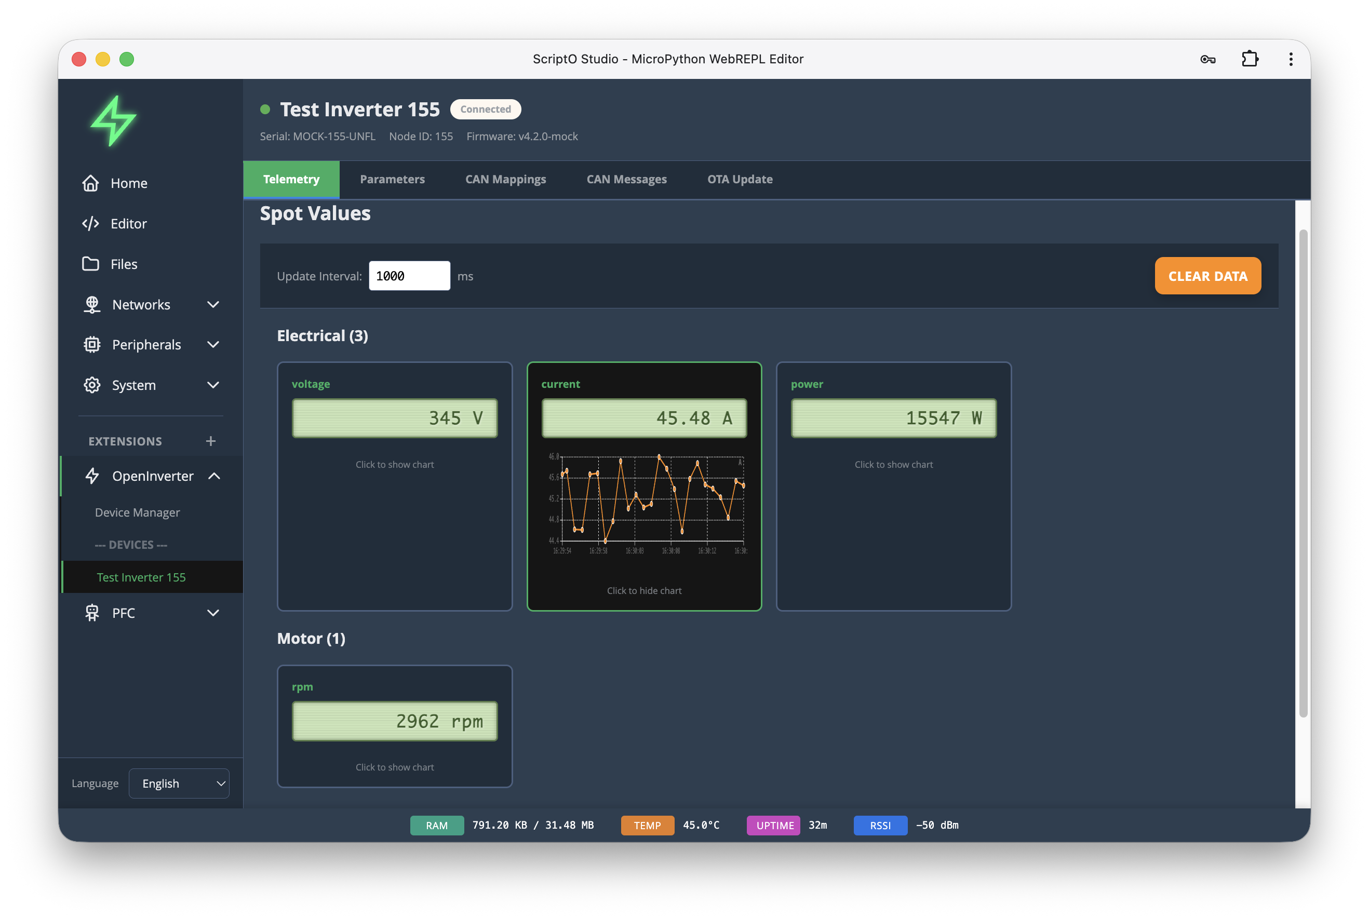Open the CAN Mappings tab
This screenshot has width=1369, height=919.
505,179
